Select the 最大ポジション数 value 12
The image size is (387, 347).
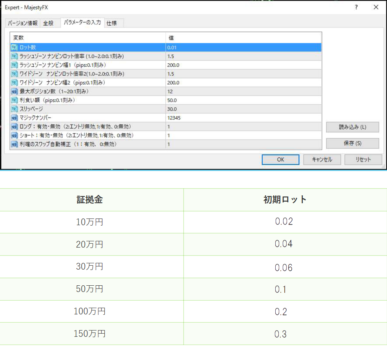click(243, 91)
